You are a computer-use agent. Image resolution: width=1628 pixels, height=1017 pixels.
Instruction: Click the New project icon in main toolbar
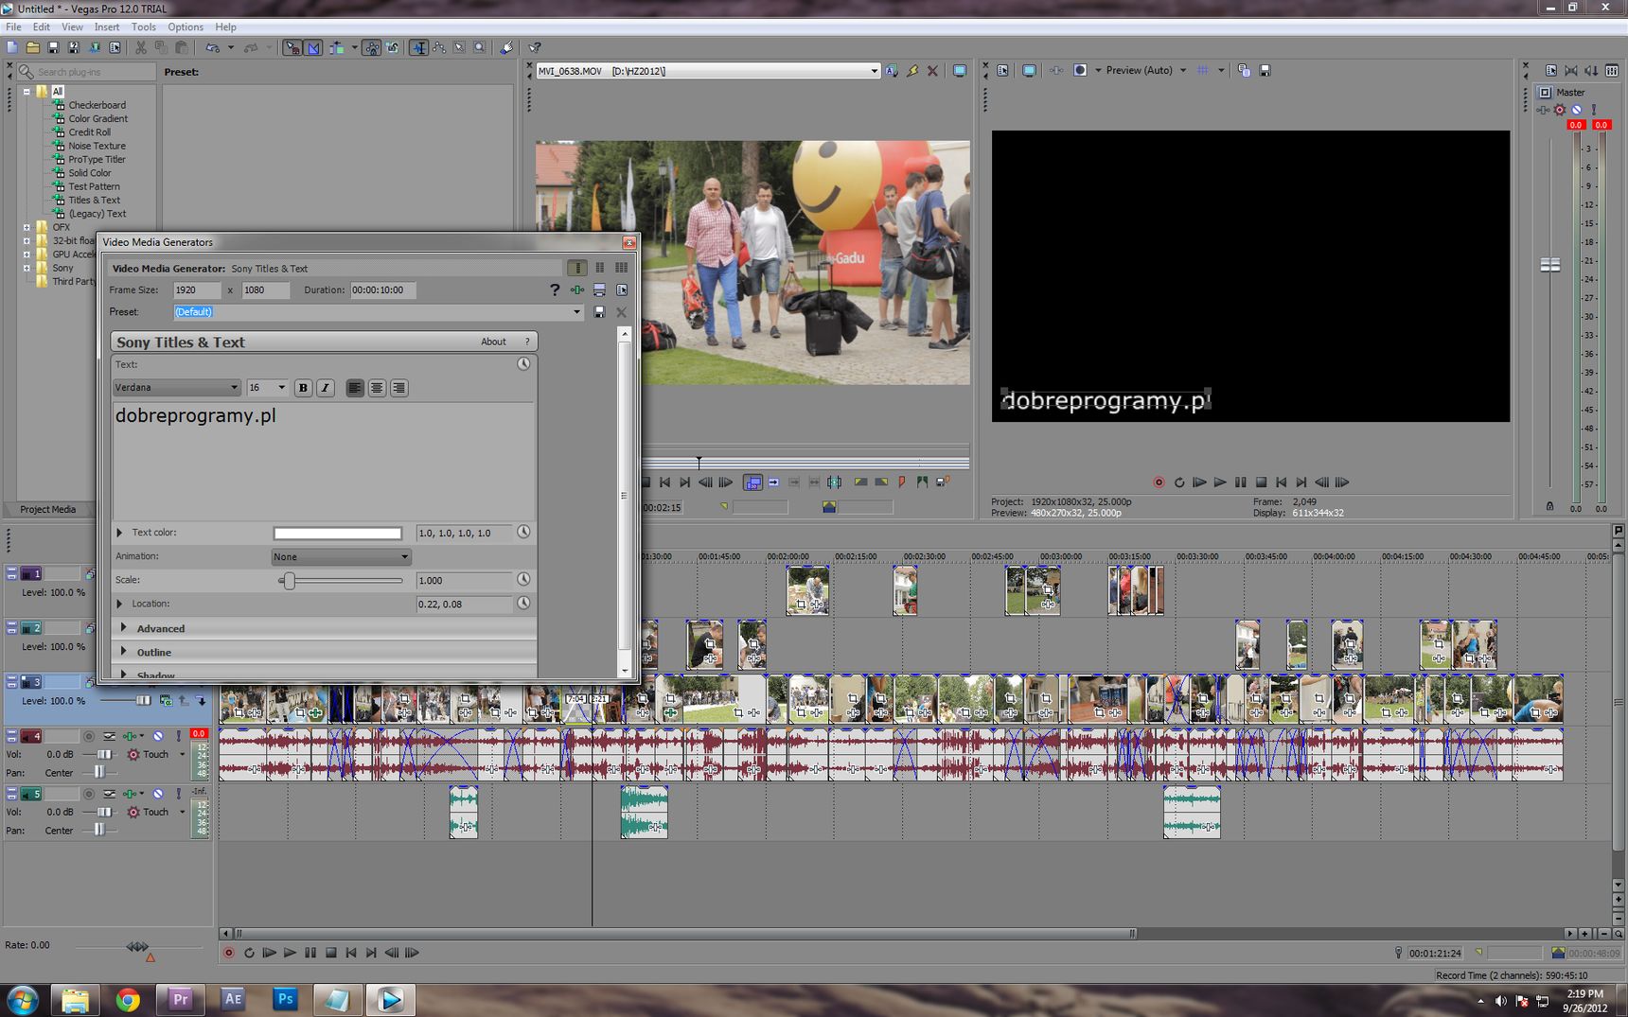(12, 47)
